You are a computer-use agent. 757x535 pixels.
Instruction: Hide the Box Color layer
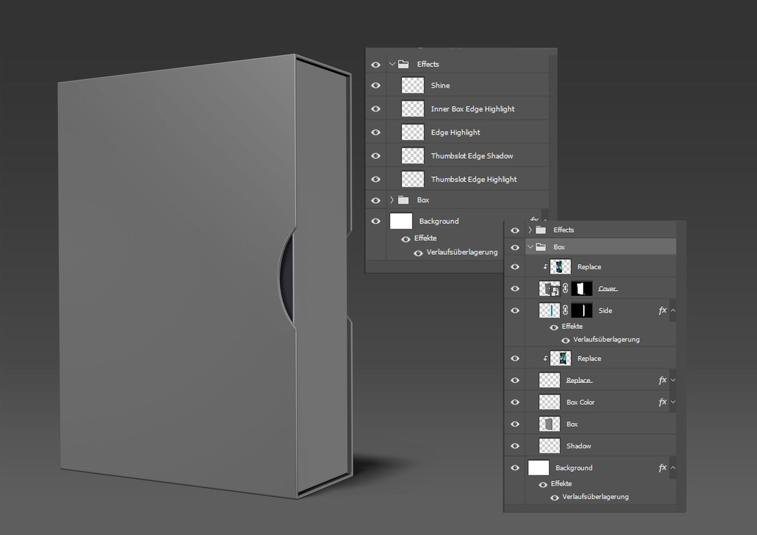515,402
